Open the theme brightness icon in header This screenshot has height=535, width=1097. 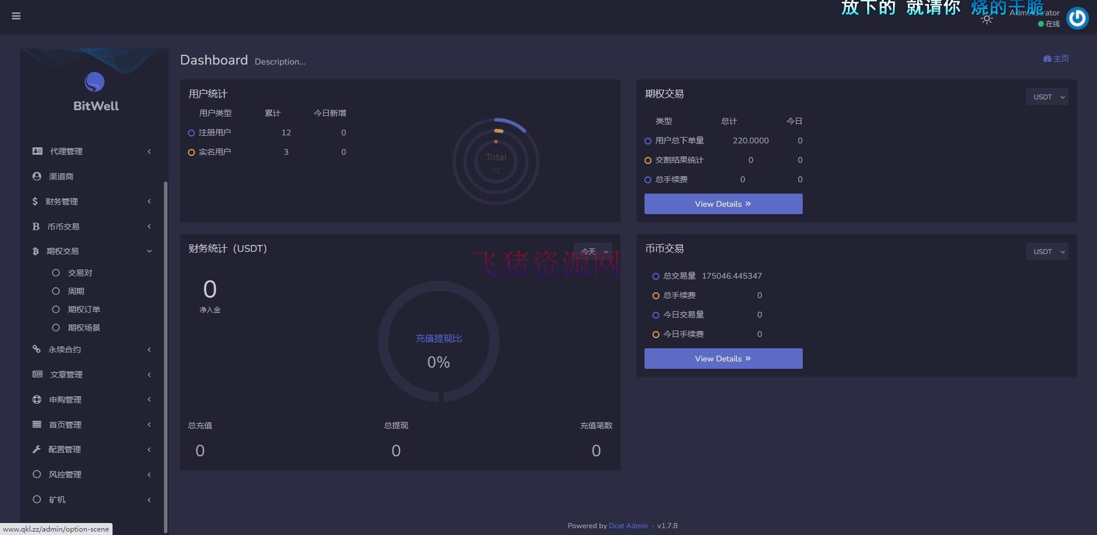pos(987,18)
